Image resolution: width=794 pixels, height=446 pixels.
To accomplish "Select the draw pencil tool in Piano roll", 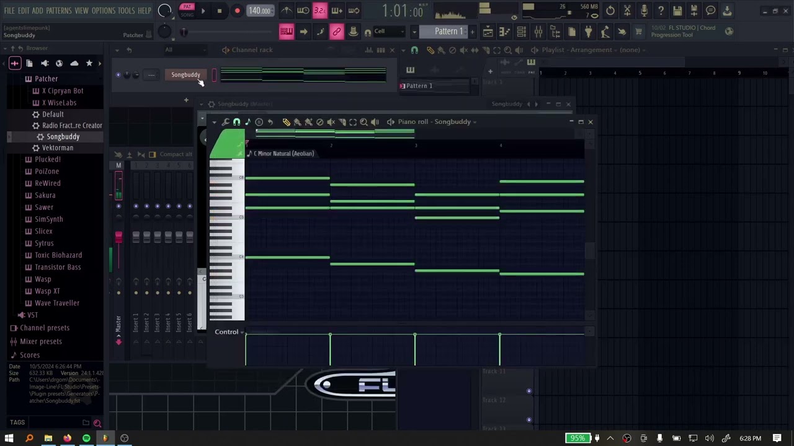I will pyautogui.click(x=286, y=122).
